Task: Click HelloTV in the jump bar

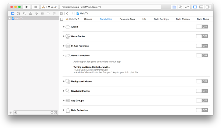Action: click(x=82, y=13)
